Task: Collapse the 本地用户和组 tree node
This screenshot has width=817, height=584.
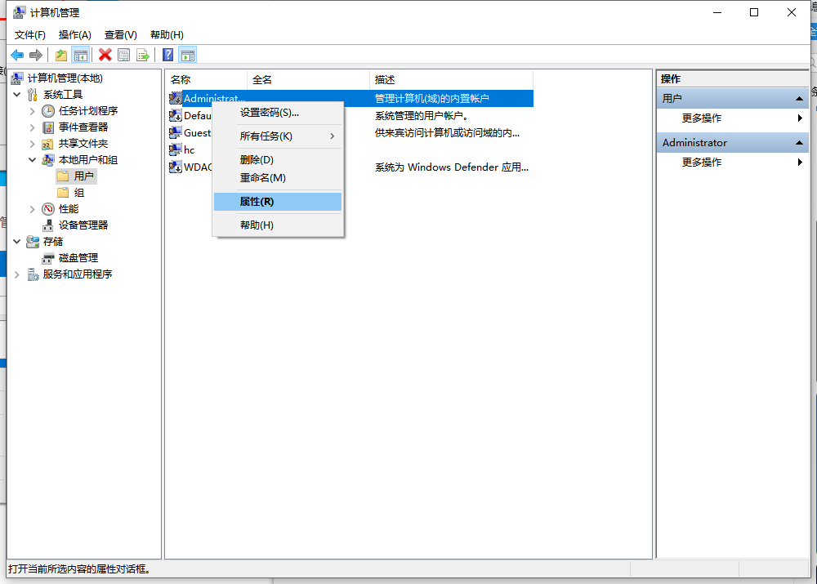Action: 33,160
